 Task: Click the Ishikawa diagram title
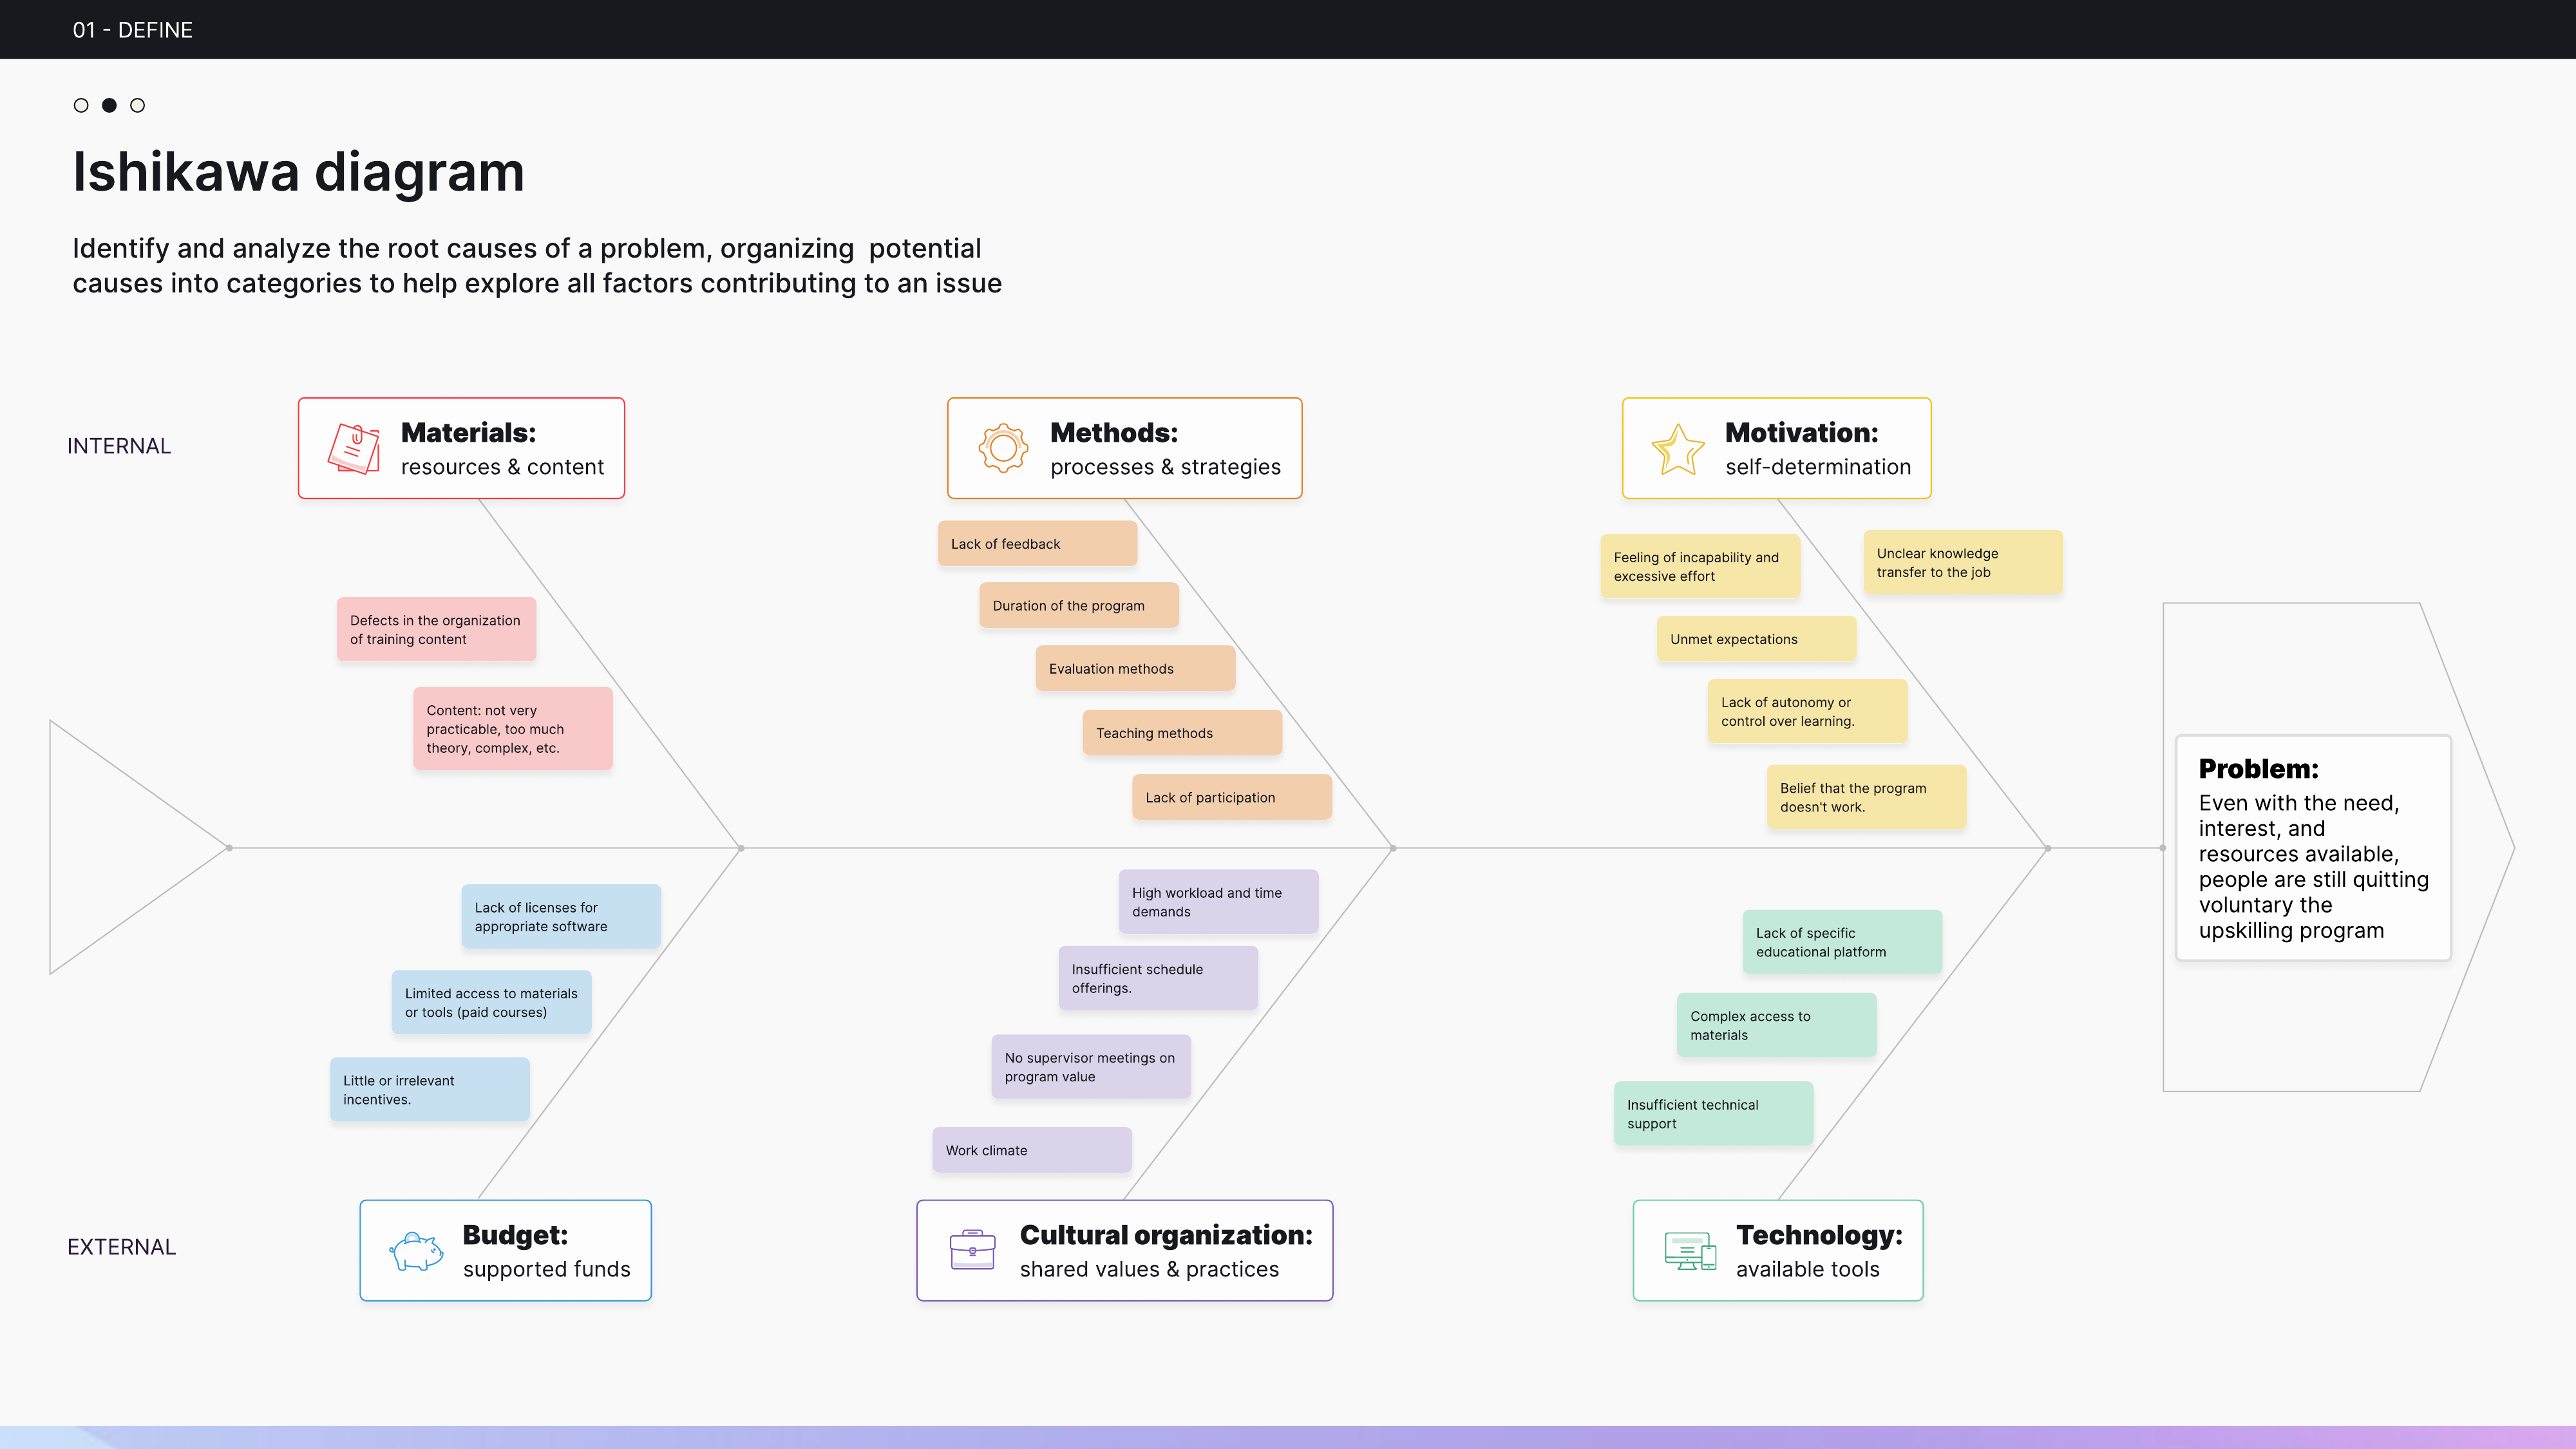pos(298,171)
